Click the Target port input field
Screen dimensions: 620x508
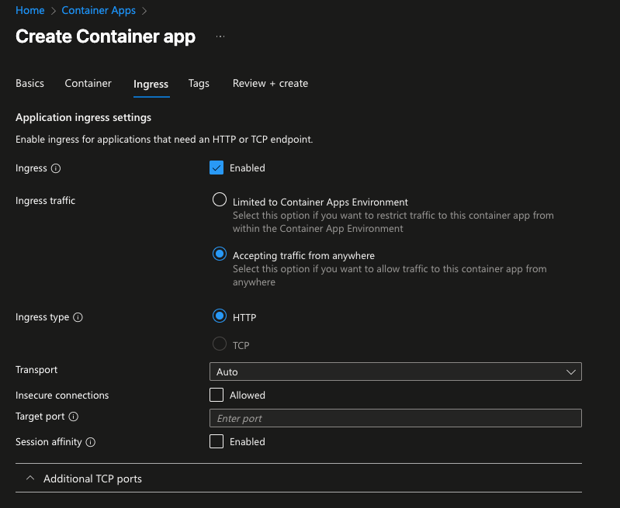(x=395, y=418)
